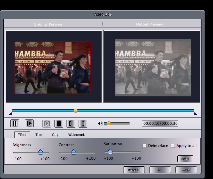The height and width of the screenshot is (179, 213).
Task: Pause the video playback
Action: (15, 124)
